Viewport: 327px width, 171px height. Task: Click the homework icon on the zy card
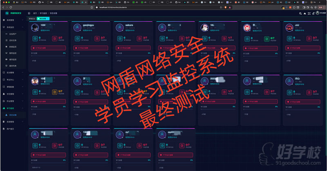click(139, 146)
